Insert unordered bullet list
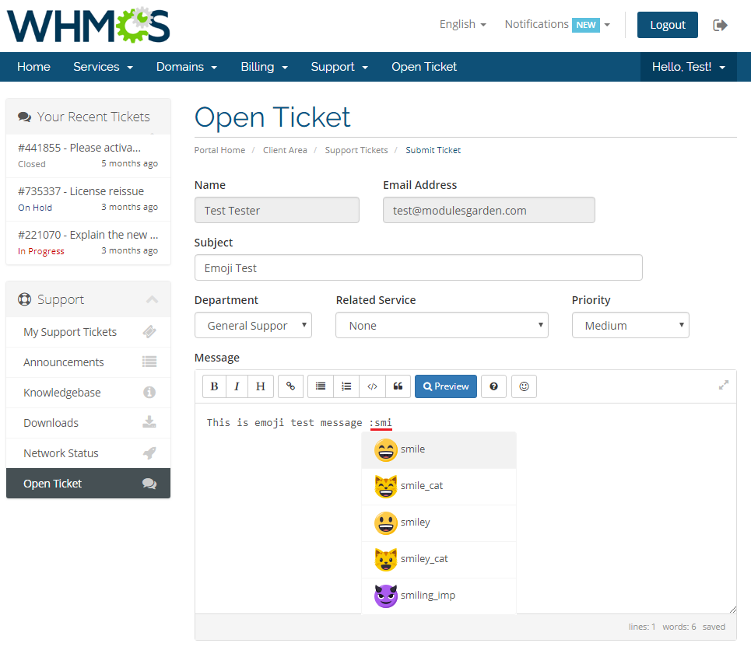The width and height of the screenshot is (751, 650). click(321, 386)
